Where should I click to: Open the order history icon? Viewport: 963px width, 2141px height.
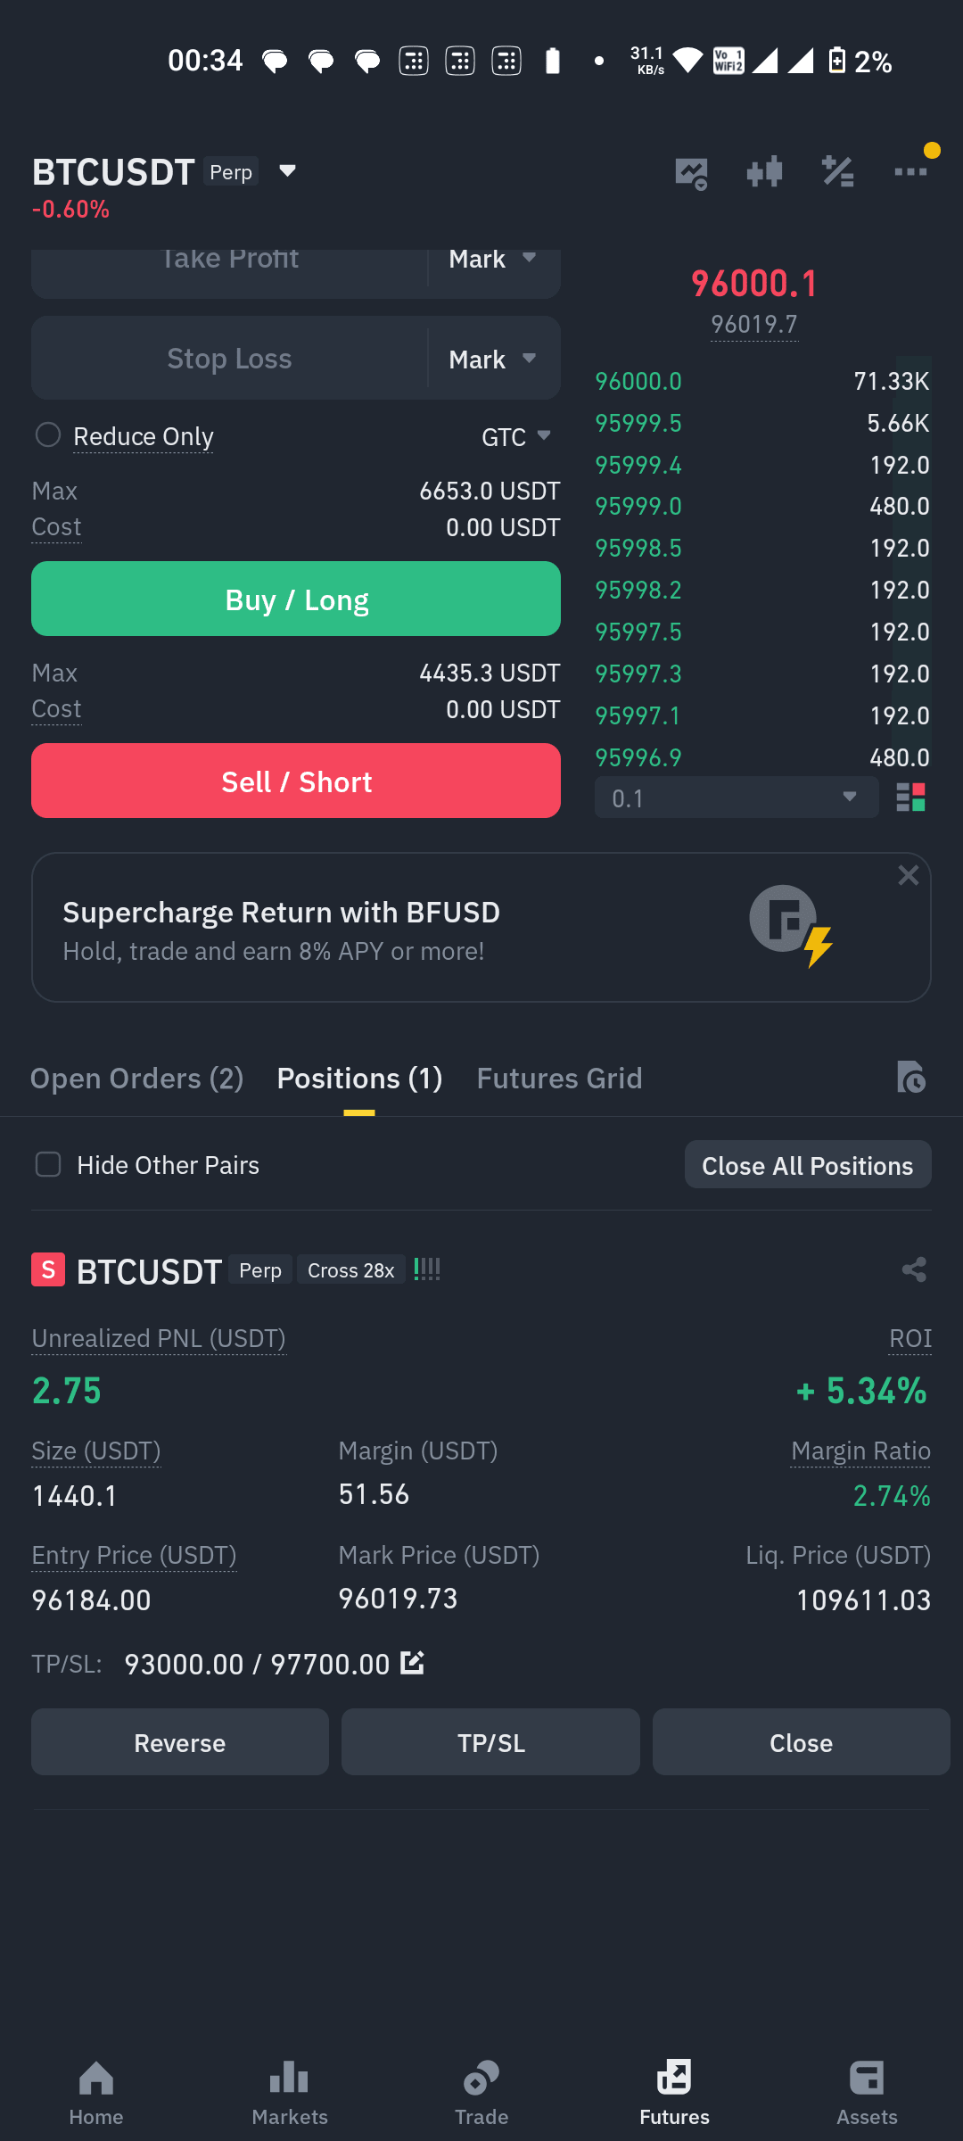click(x=910, y=1078)
